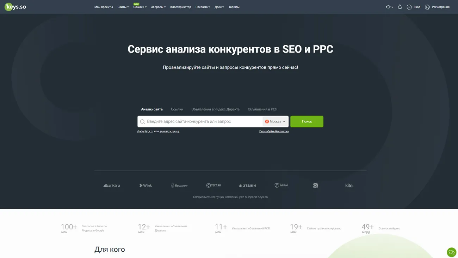
Task: Select the Анализ сайта tab
Action: point(152,109)
